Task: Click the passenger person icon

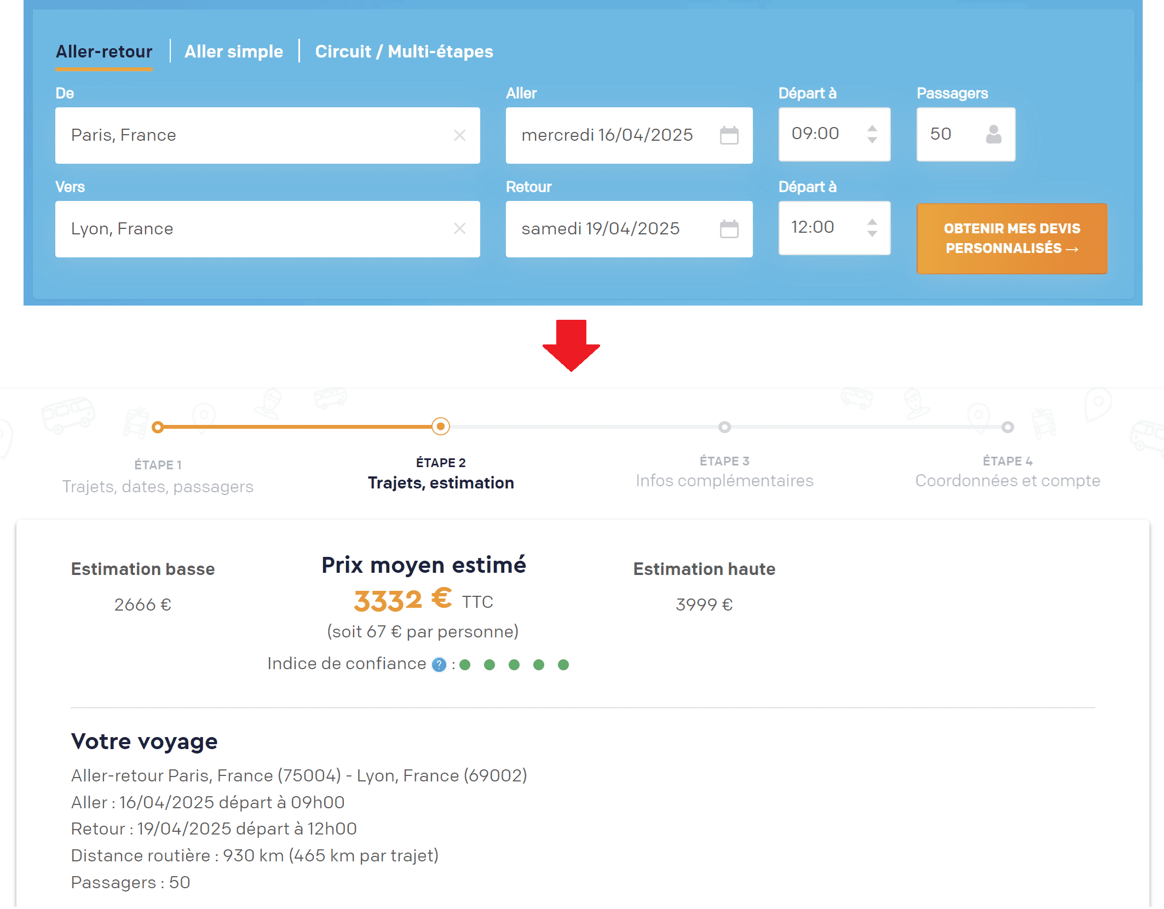Action: click(993, 134)
